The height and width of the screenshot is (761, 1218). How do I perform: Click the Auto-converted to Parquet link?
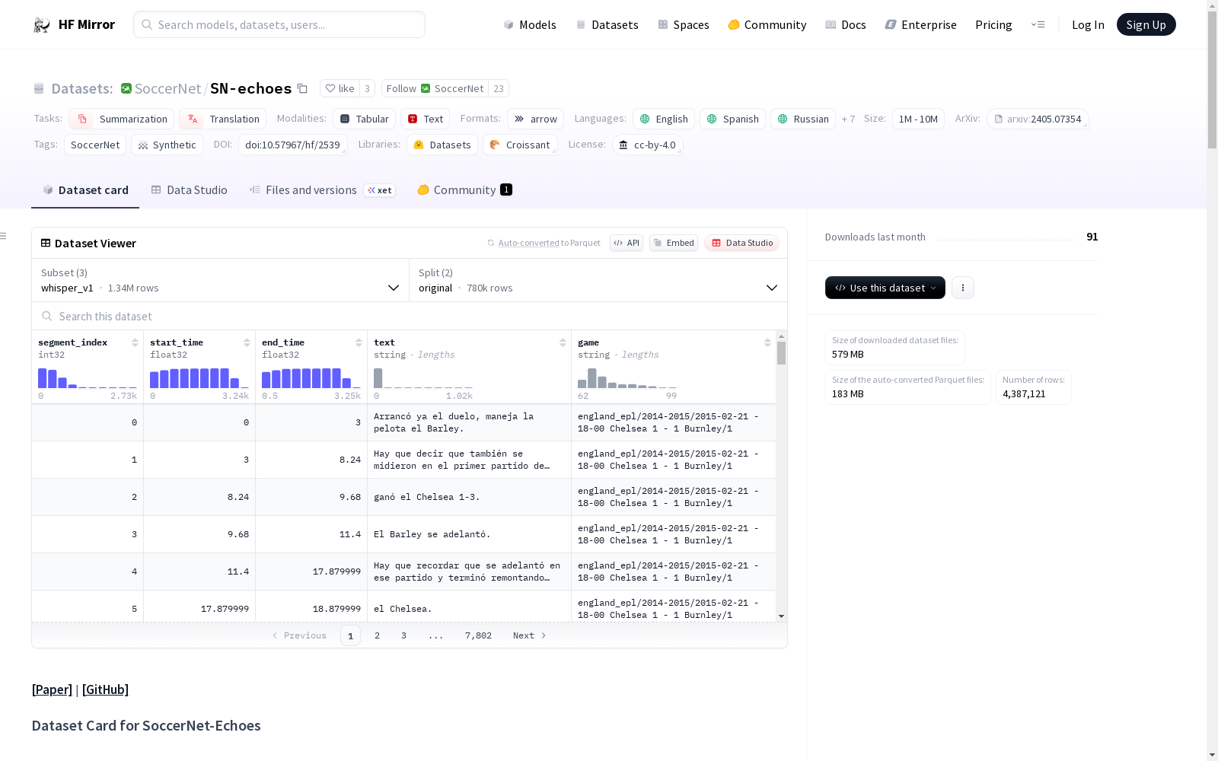[x=529, y=243]
